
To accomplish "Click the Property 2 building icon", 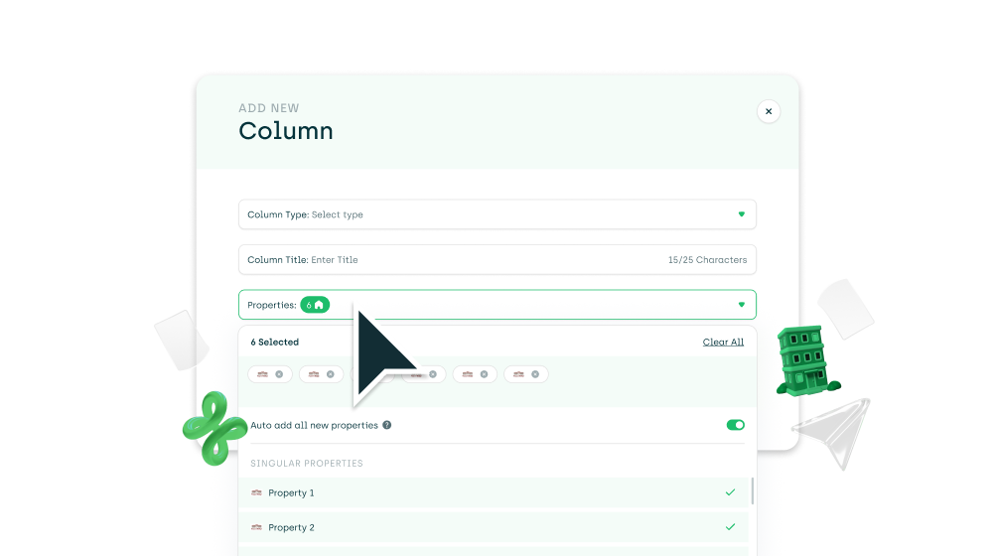I will point(256,527).
